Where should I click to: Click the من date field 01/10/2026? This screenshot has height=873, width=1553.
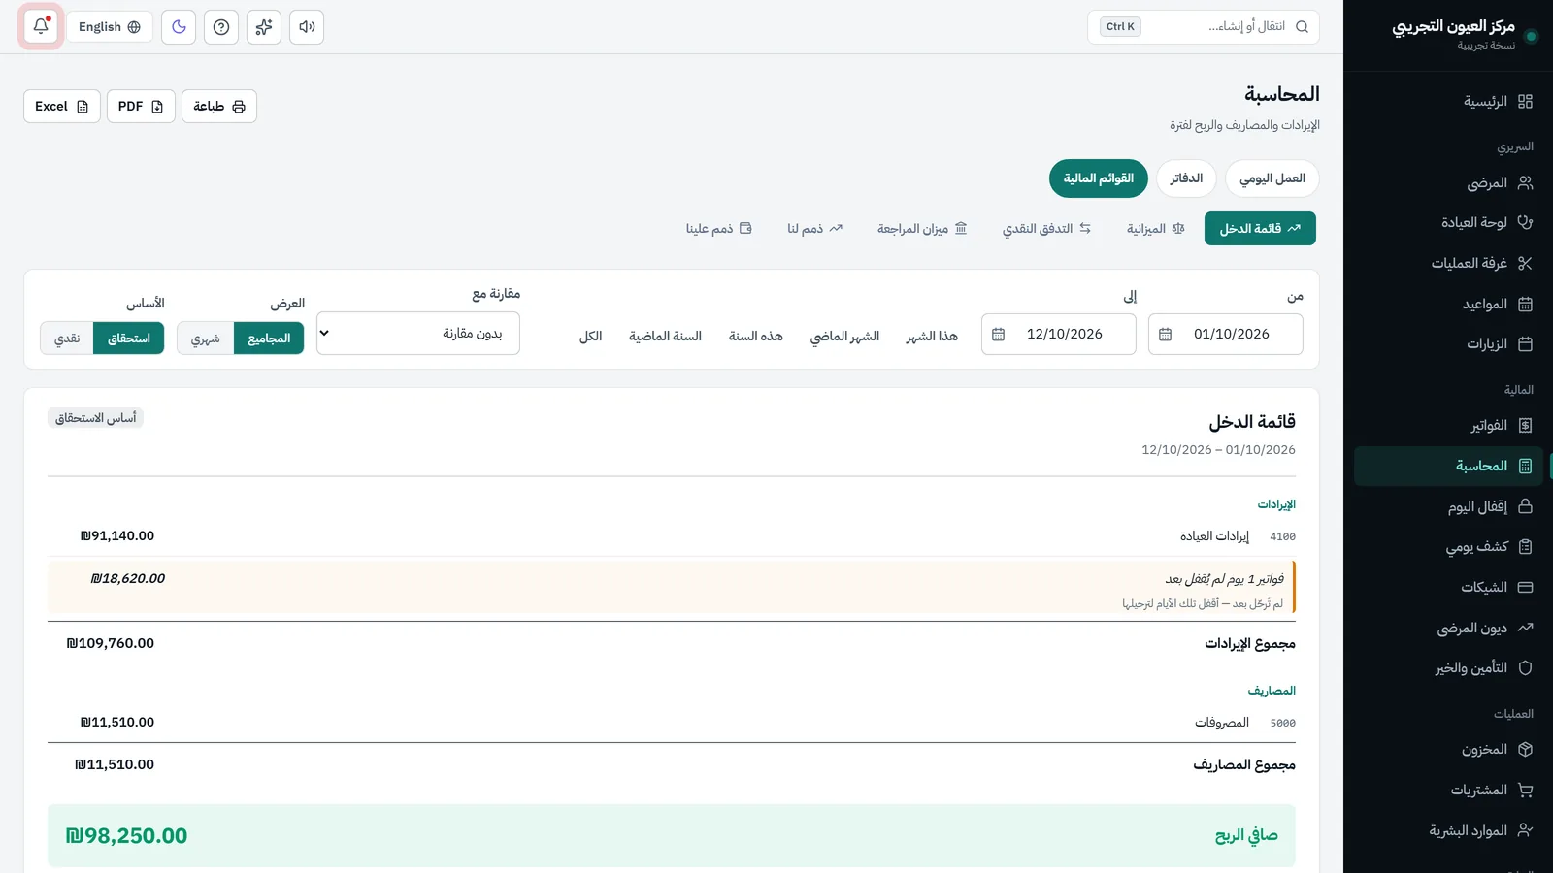point(1226,335)
